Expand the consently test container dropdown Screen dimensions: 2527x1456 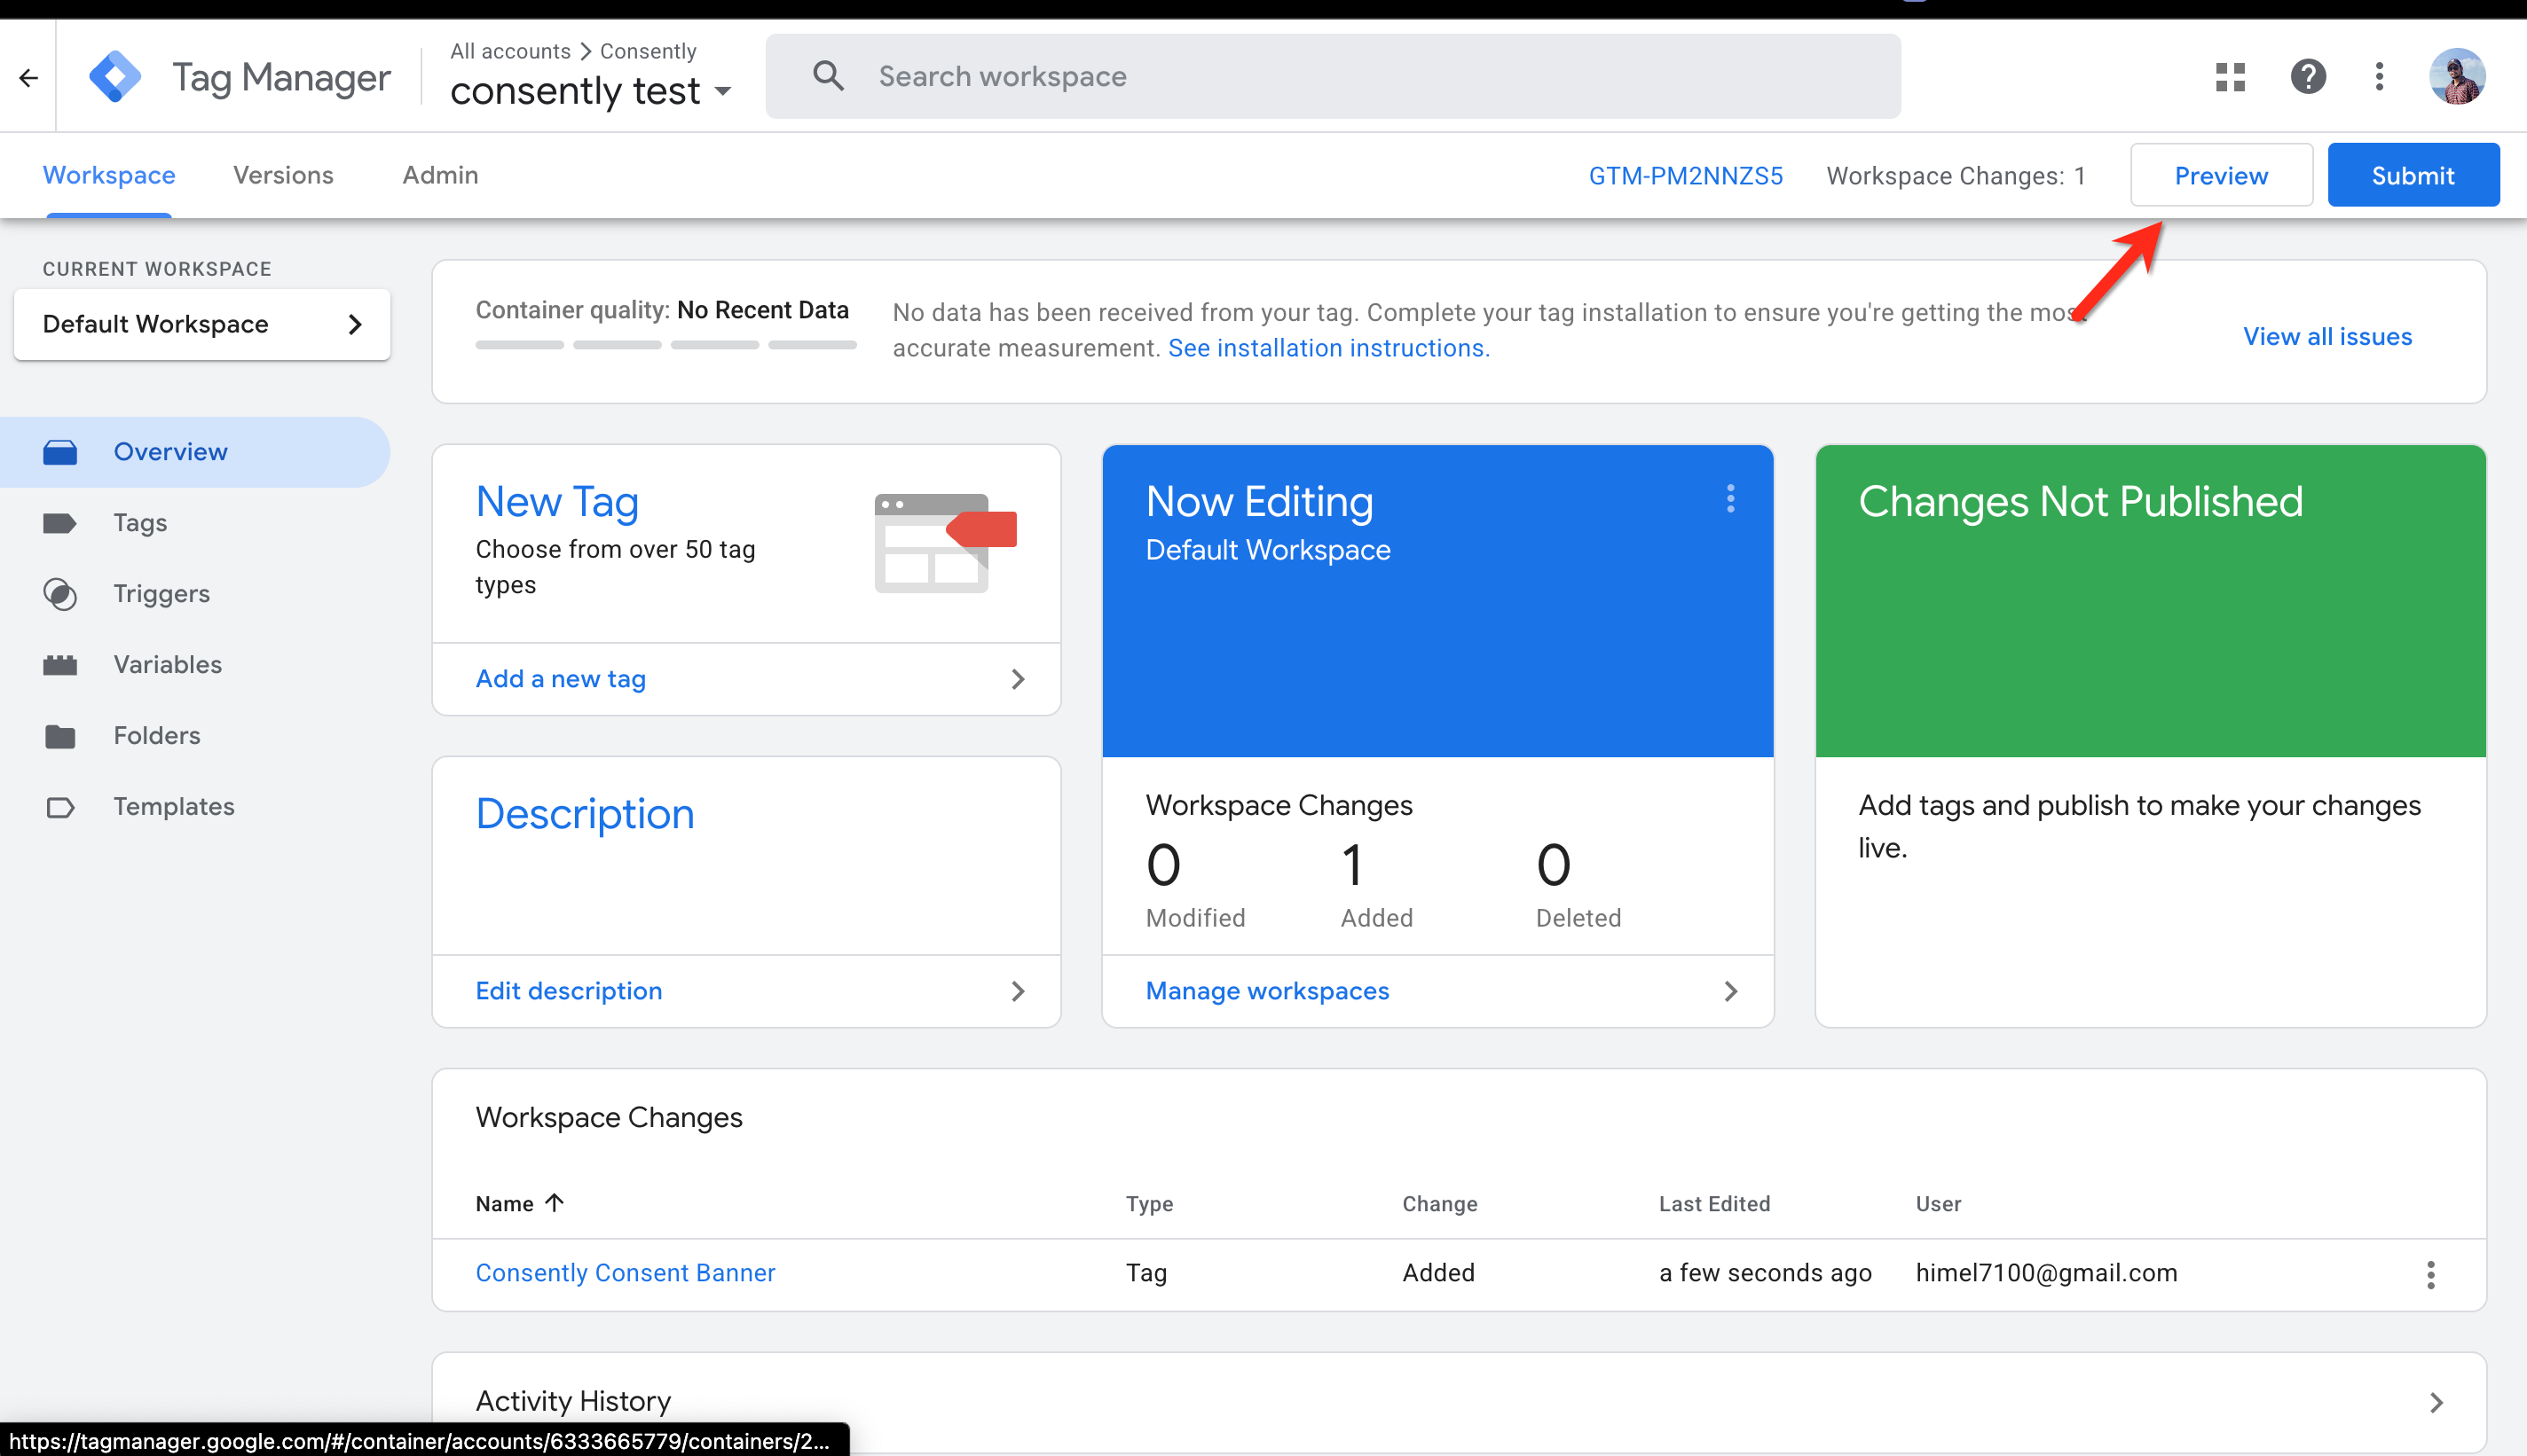723,92
